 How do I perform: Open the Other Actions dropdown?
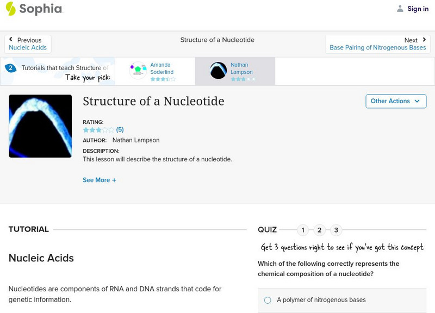pyautogui.click(x=395, y=101)
